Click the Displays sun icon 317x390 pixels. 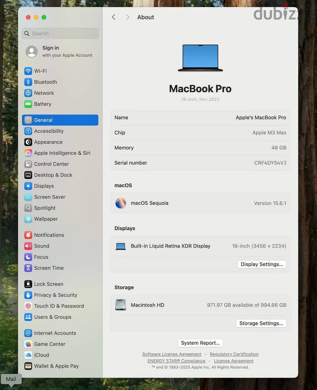(x=28, y=186)
